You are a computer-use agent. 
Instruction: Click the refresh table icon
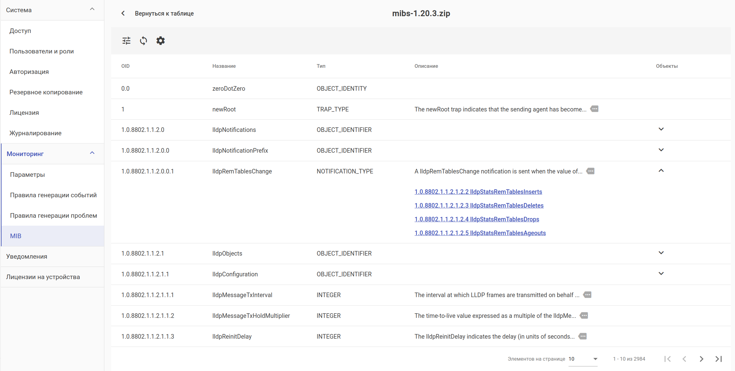(143, 41)
